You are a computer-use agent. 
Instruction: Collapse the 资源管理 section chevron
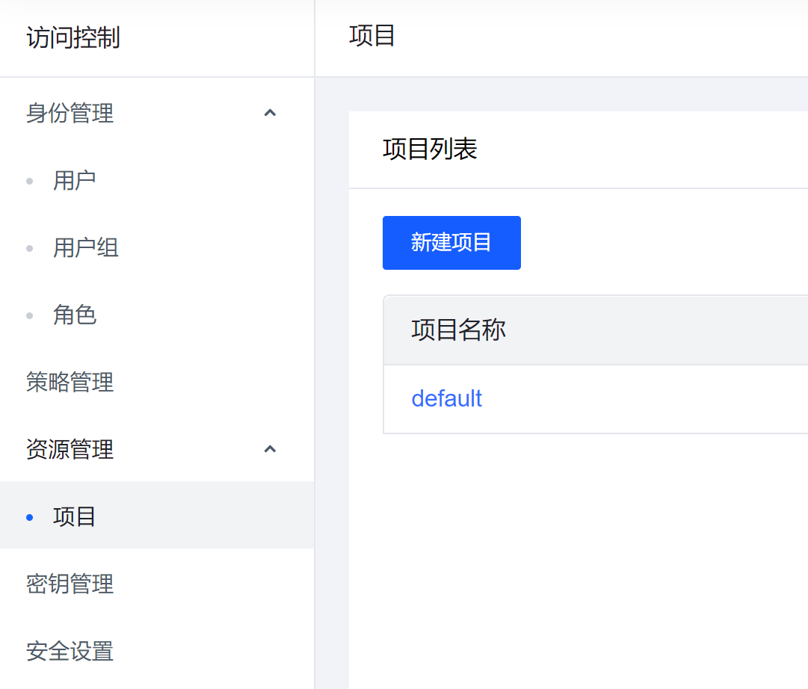coord(270,449)
